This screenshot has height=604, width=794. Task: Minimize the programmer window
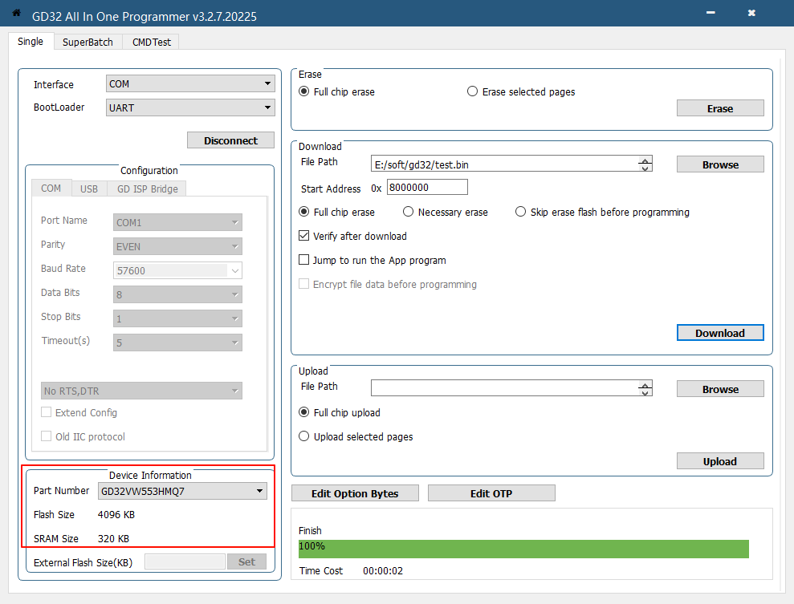pyautogui.click(x=711, y=13)
